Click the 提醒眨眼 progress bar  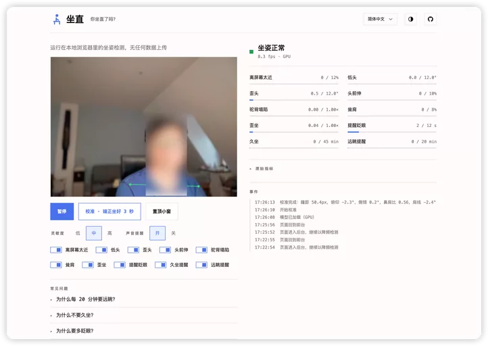[392, 132]
